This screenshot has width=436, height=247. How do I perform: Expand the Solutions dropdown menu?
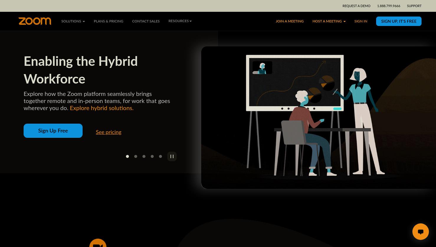[x=73, y=21]
